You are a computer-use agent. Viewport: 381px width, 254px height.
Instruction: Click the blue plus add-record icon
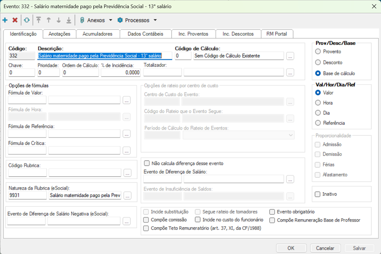[5, 20]
